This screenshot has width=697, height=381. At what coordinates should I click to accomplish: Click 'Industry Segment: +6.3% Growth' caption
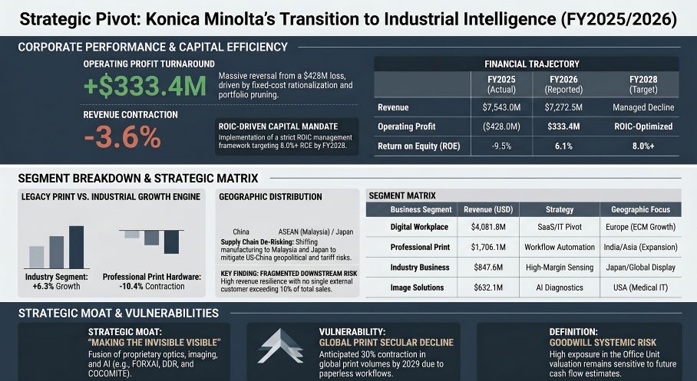pyautogui.click(x=57, y=281)
